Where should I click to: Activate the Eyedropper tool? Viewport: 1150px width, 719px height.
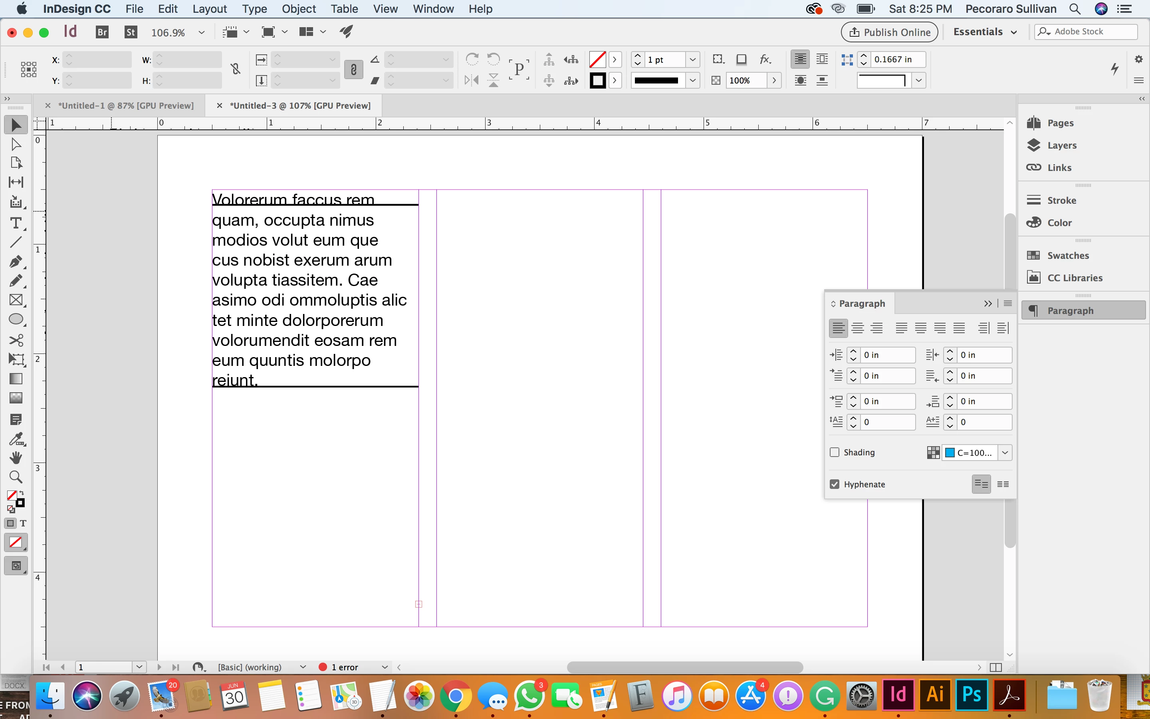click(16, 439)
